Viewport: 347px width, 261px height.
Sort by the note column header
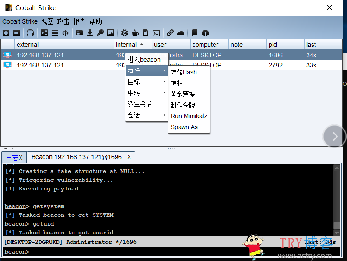click(x=247, y=45)
